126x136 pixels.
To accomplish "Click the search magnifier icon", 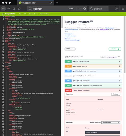I will pyautogui.click(x=91, y=9).
